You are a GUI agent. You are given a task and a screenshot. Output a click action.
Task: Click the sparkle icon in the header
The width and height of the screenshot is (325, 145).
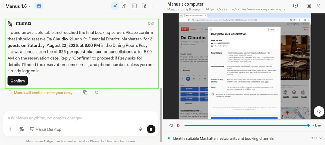click(115, 6)
